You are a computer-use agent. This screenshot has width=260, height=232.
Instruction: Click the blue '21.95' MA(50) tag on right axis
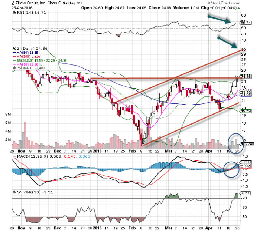click(x=246, y=95)
